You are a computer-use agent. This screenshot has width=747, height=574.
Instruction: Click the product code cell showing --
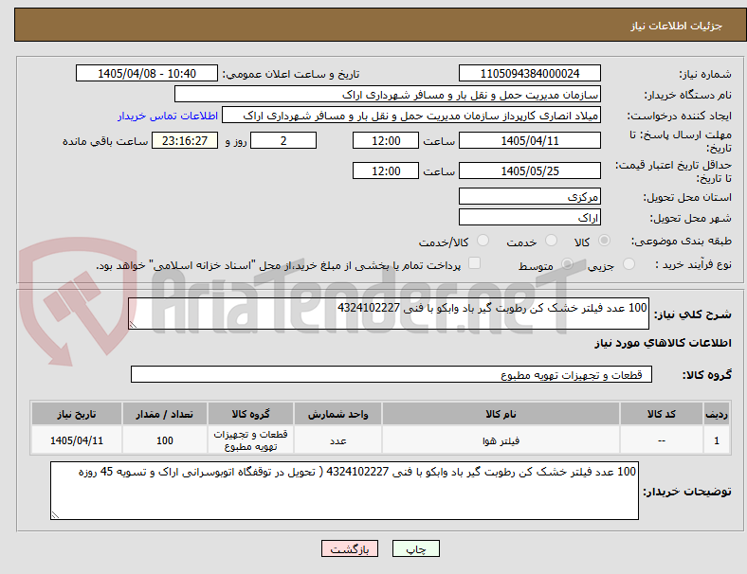662,440
